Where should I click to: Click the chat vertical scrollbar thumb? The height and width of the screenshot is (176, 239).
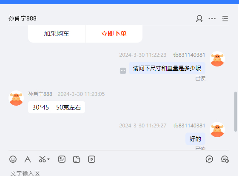click(236, 112)
